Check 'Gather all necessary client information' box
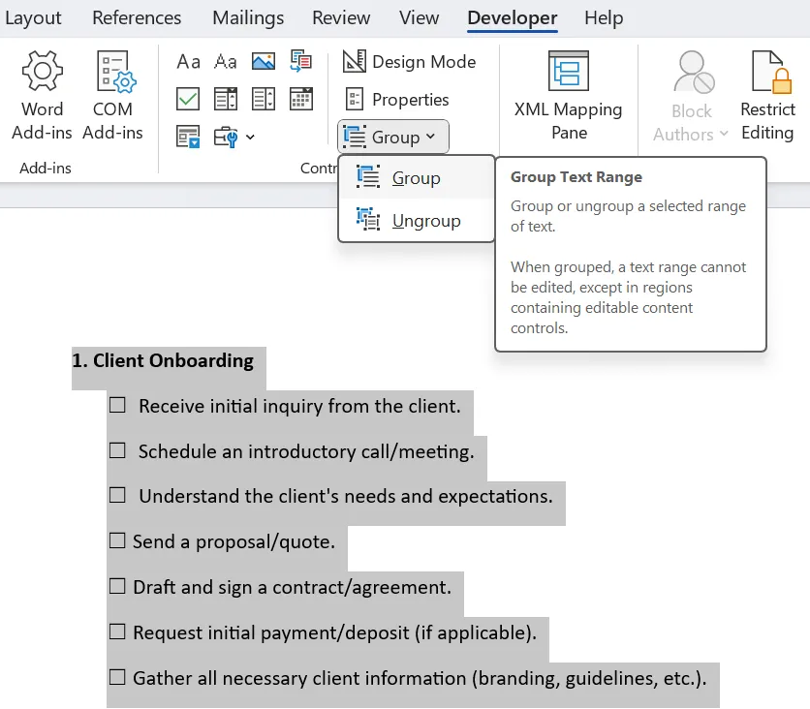810x709 pixels. coord(117,677)
